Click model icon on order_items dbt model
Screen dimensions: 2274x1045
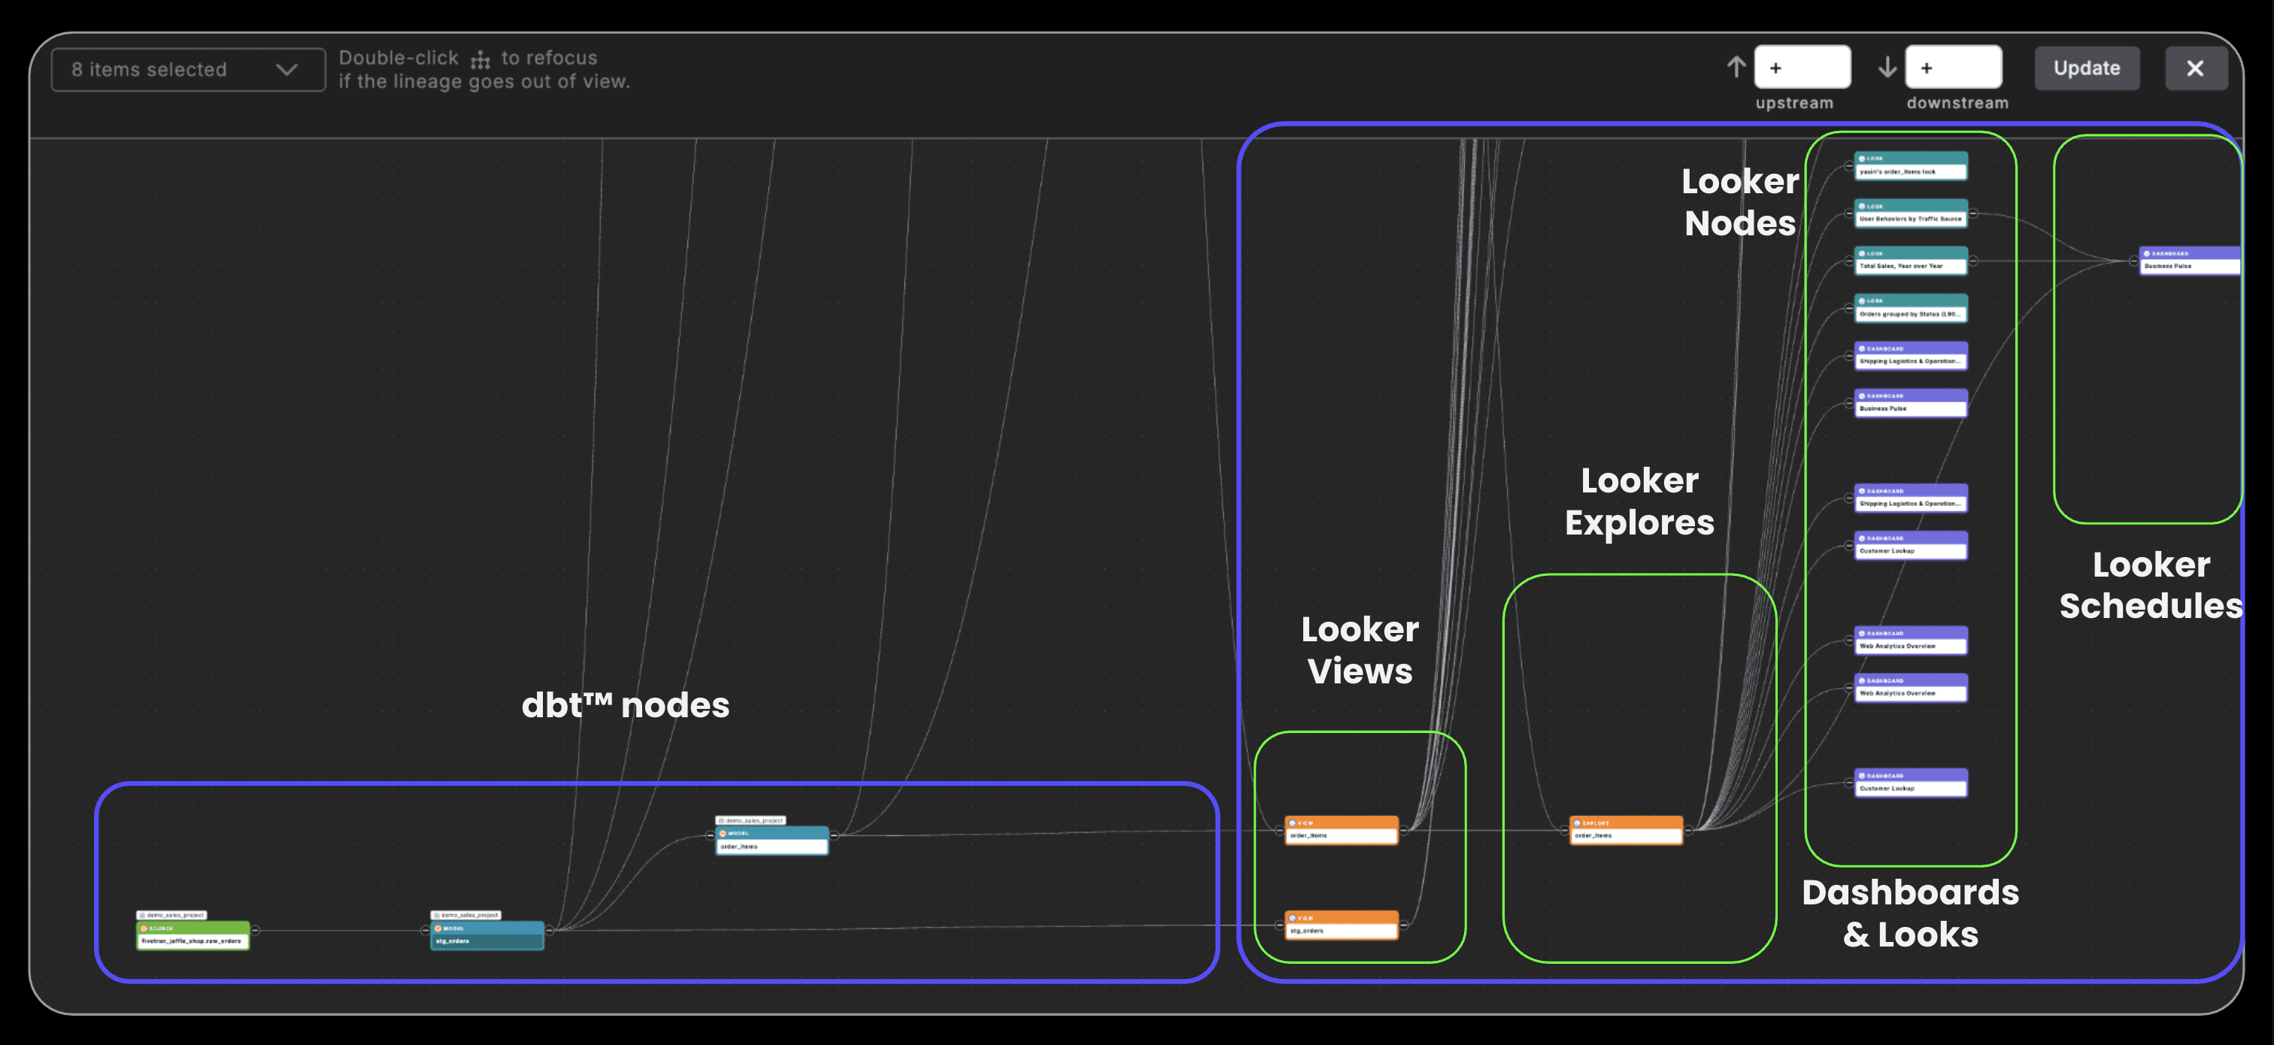(723, 833)
